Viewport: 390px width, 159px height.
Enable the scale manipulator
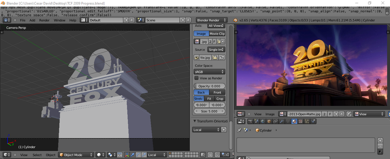tap(144, 155)
